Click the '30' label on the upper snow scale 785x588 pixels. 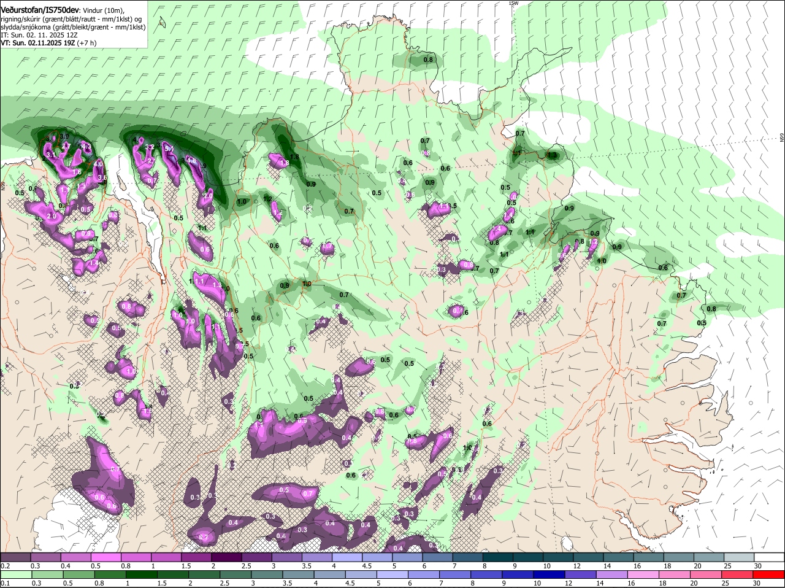pos(758,565)
